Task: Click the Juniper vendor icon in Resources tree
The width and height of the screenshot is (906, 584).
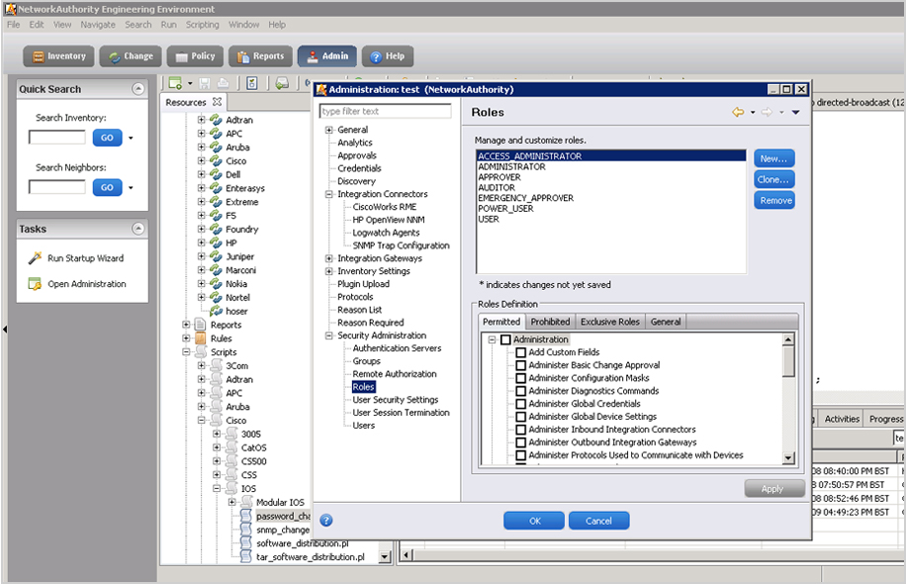Action: [216, 256]
